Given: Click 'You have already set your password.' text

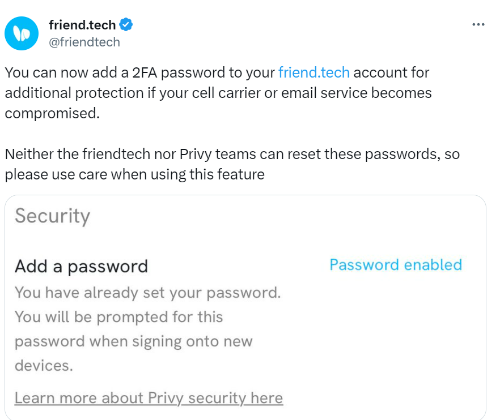Looking at the screenshot, I should click(x=147, y=293).
